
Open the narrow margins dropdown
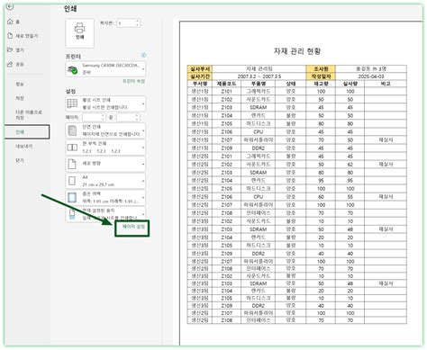click(105, 197)
